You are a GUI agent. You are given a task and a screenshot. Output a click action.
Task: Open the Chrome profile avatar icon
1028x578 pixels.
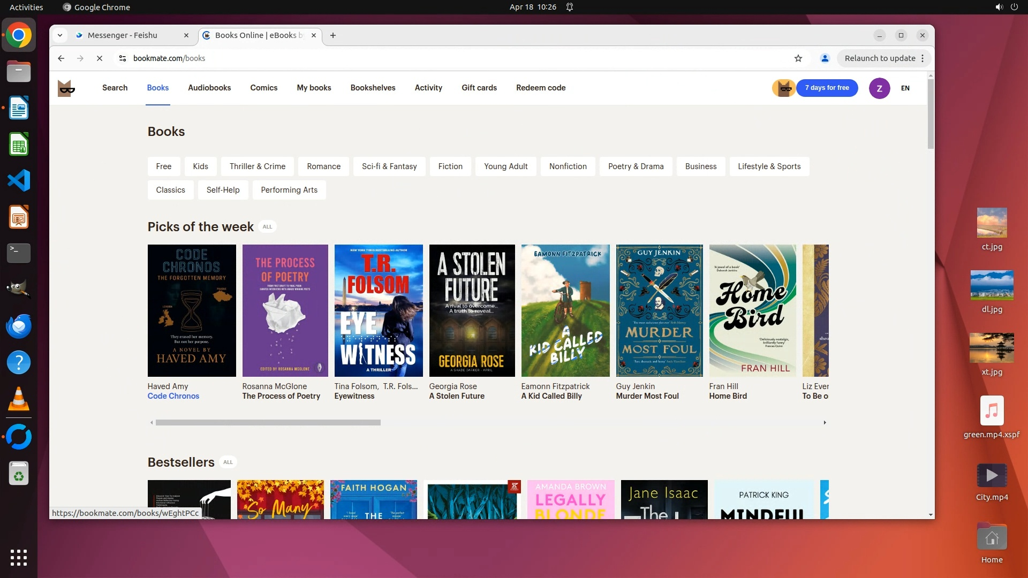[825, 58]
